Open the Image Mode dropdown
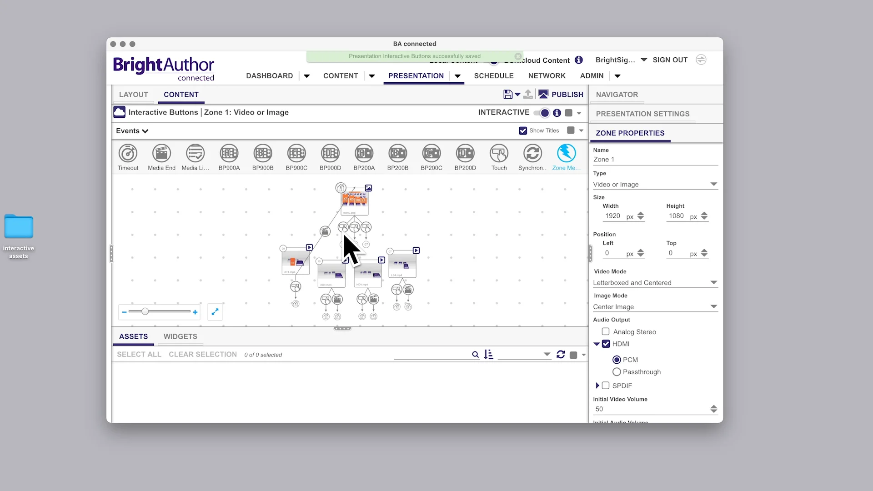The width and height of the screenshot is (873, 491). coord(655,307)
